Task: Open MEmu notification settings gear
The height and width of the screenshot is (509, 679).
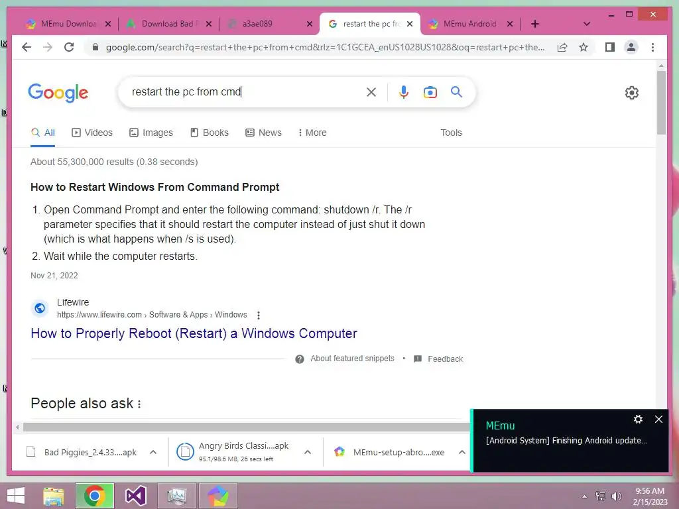Action: tap(638, 420)
